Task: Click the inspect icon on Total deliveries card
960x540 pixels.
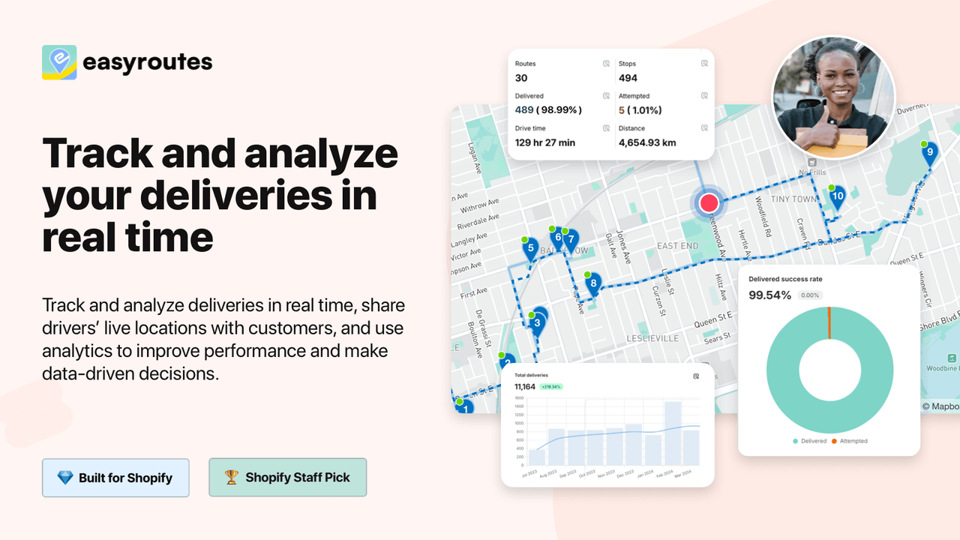Action: click(x=696, y=376)
